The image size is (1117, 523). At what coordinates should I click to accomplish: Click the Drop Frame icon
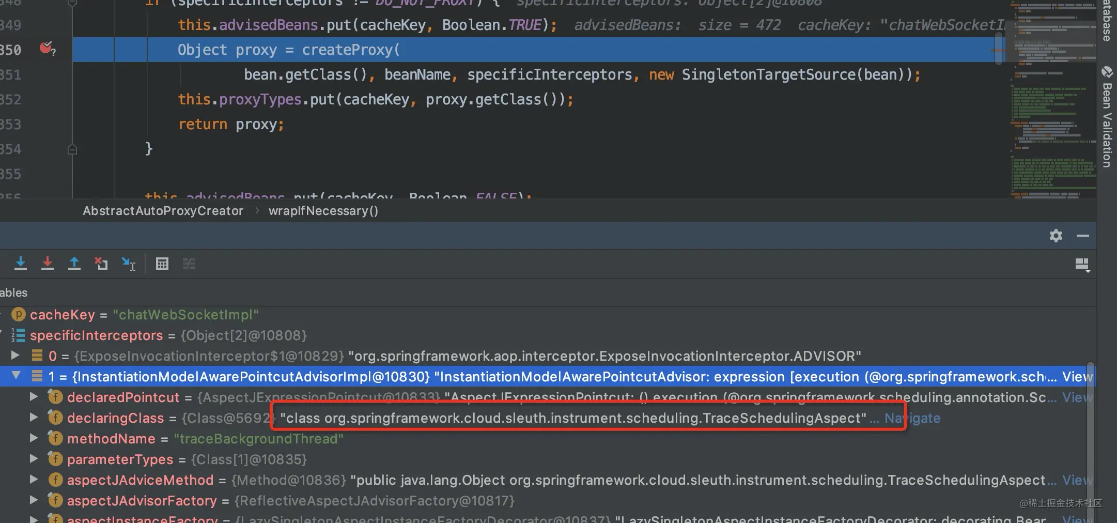pos(101,264)
